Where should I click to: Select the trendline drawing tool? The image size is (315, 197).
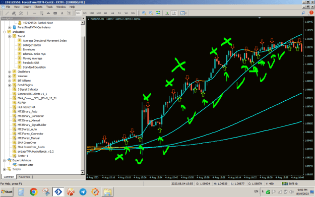(x=7, y=13)
